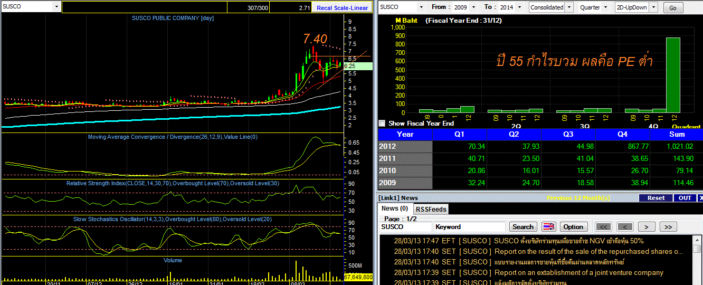Open news Option button
Screen dimensions: 703x285
[573, 227]
